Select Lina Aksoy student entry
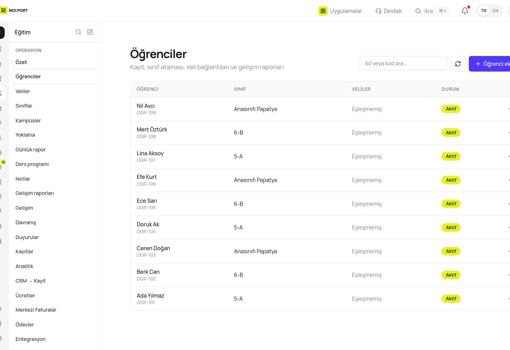 pyautogui.click(x=150, y=153)
